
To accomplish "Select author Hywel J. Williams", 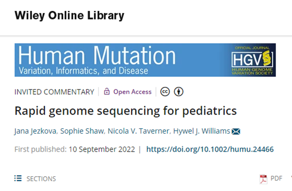I will click(x=202, y=131).
